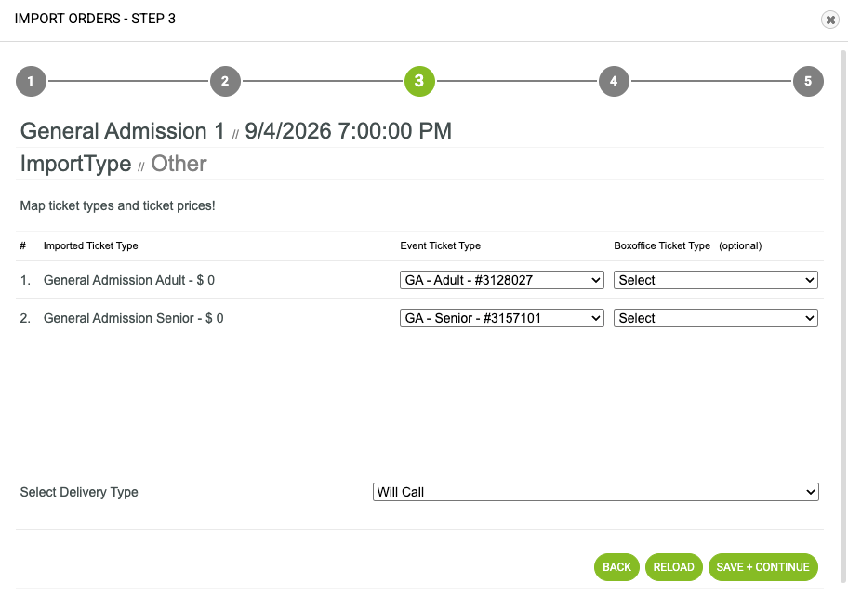The height and width of the screenshot is (596, 848).
Task: Click the RELOAD button
Action: point(673,567)
